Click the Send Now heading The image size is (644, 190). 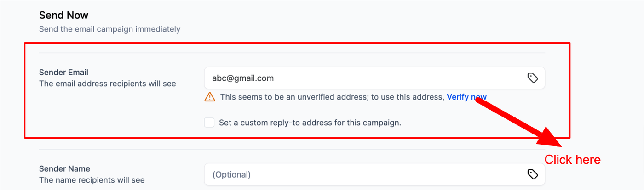point(63,16)
